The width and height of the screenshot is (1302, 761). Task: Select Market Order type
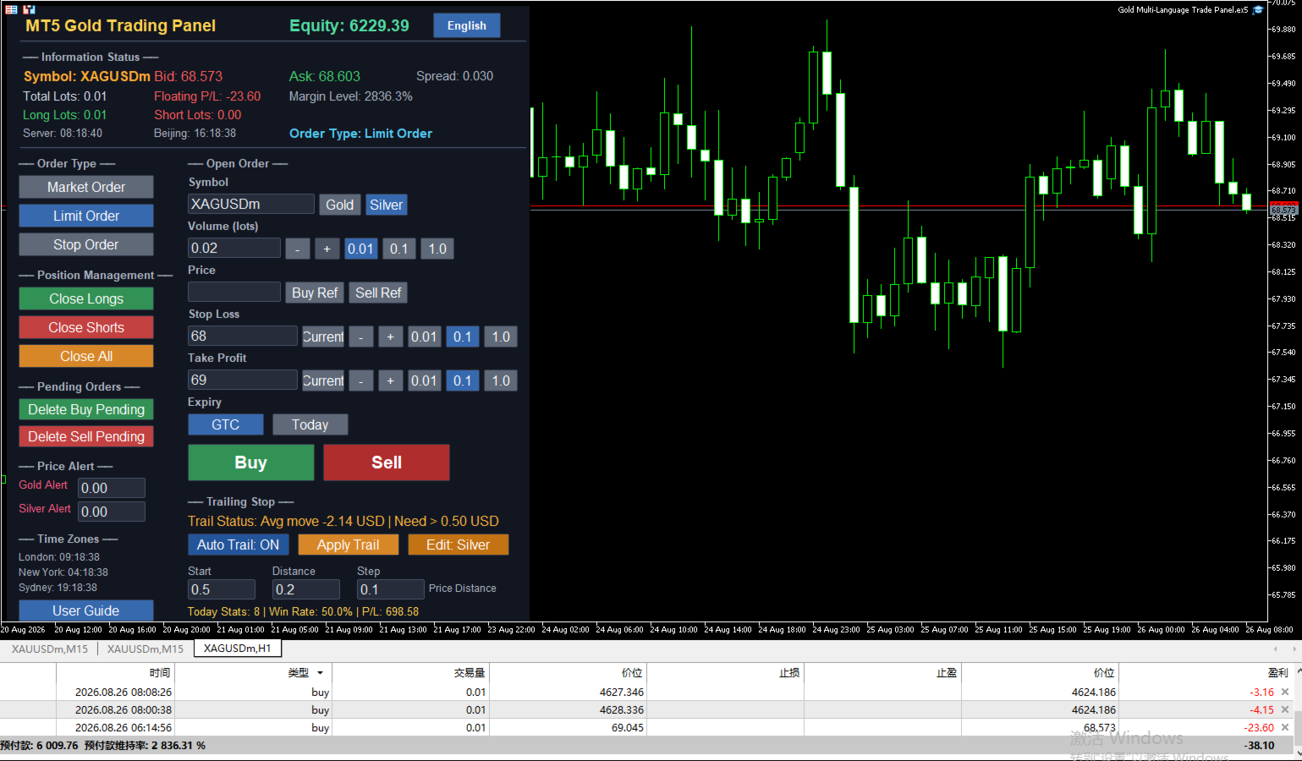pos(86,187)
